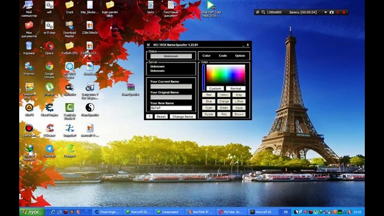Click the Your Current Name field
The height and width of the screenshot is (216, 384).
pos(171,86)
